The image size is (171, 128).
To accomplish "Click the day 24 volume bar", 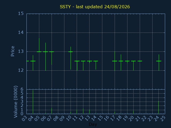I will click(x=158, y=107).
